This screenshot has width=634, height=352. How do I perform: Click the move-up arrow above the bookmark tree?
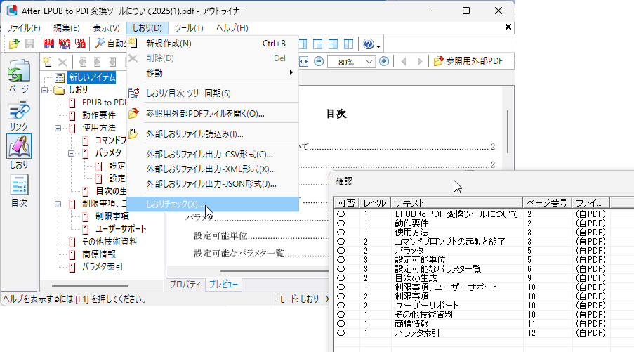97,62
